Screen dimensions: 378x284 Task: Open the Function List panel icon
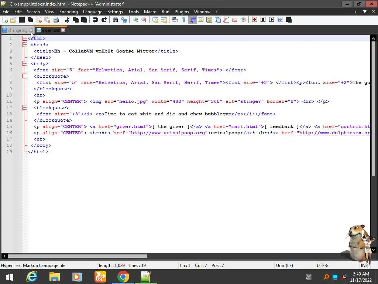tap(226, 20)
